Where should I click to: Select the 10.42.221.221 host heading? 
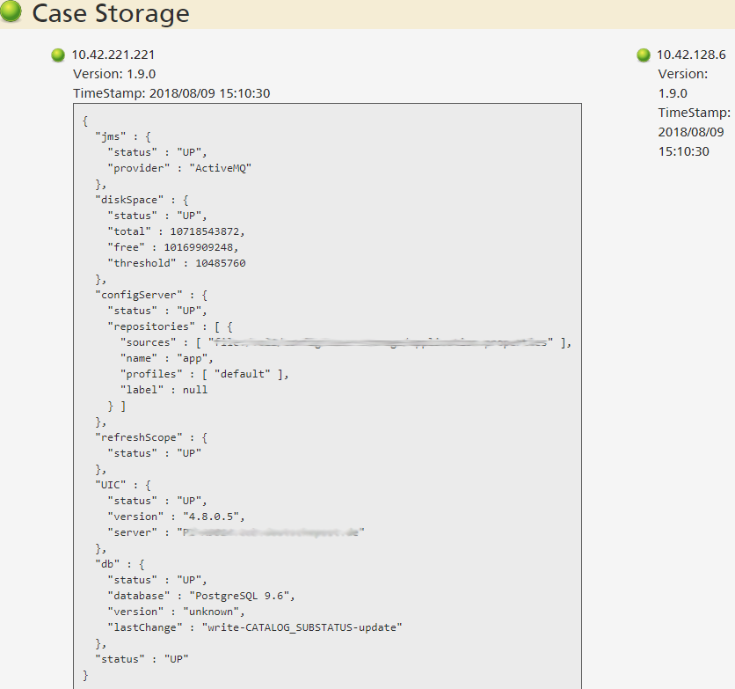[116, 55]
